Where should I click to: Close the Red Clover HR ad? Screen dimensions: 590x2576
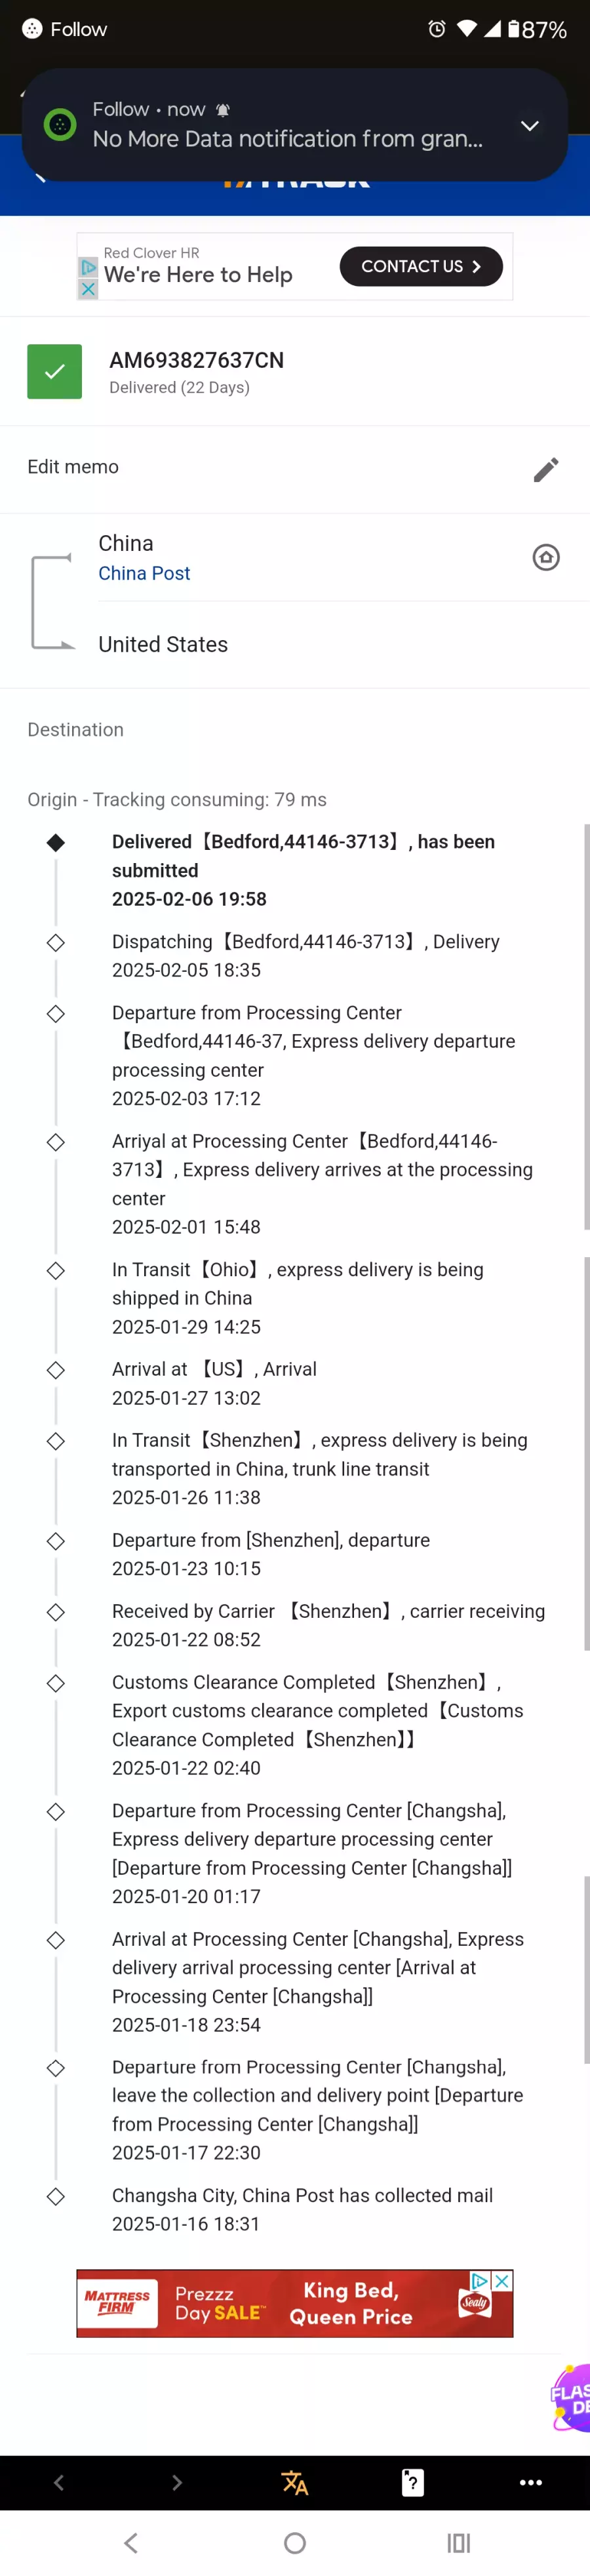(x=88, y=289)
